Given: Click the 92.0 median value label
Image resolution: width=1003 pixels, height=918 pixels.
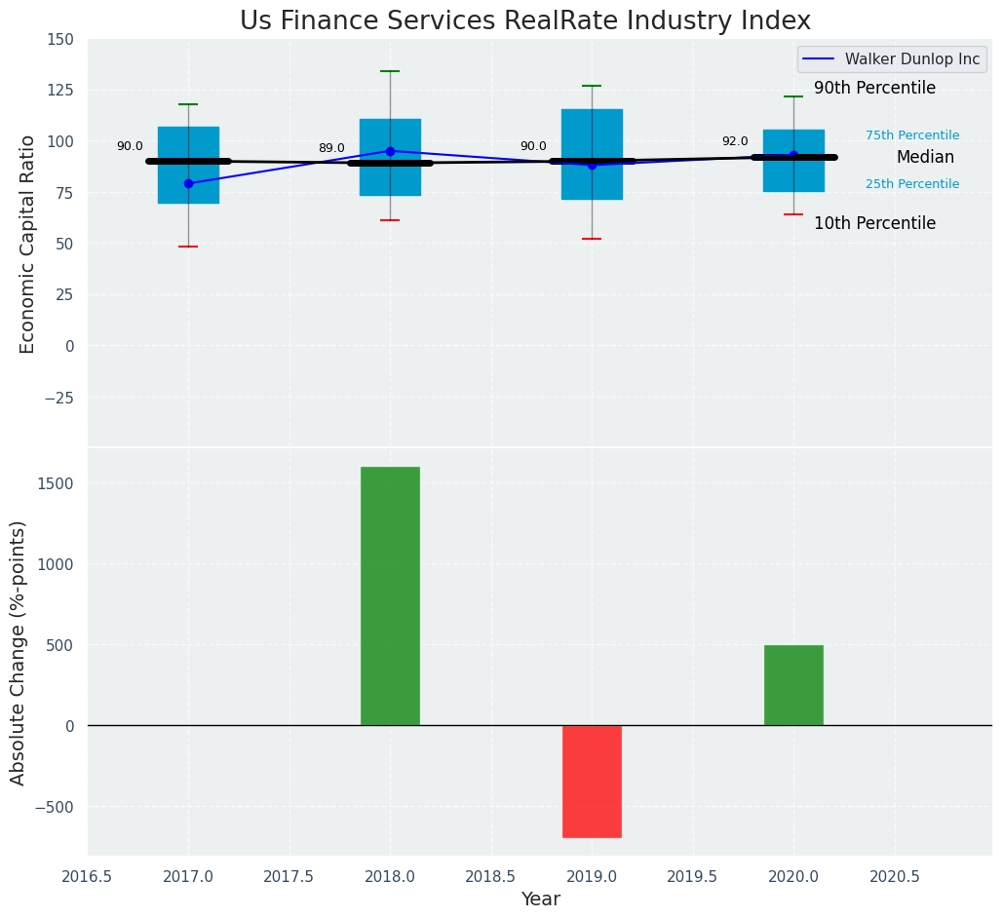Looking at the screenshot, I should click(735, 141).
